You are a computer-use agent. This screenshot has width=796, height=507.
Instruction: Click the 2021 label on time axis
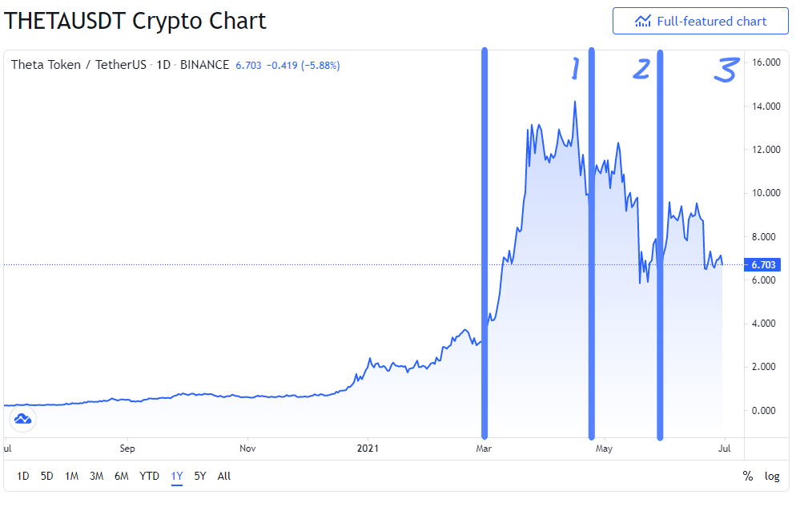point(368,449)
